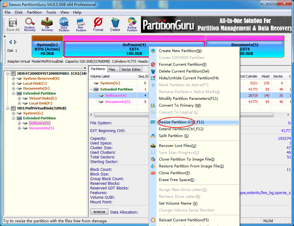
Task: Click Restore Partition From Image File icon
Action: [x=153, y=166]
